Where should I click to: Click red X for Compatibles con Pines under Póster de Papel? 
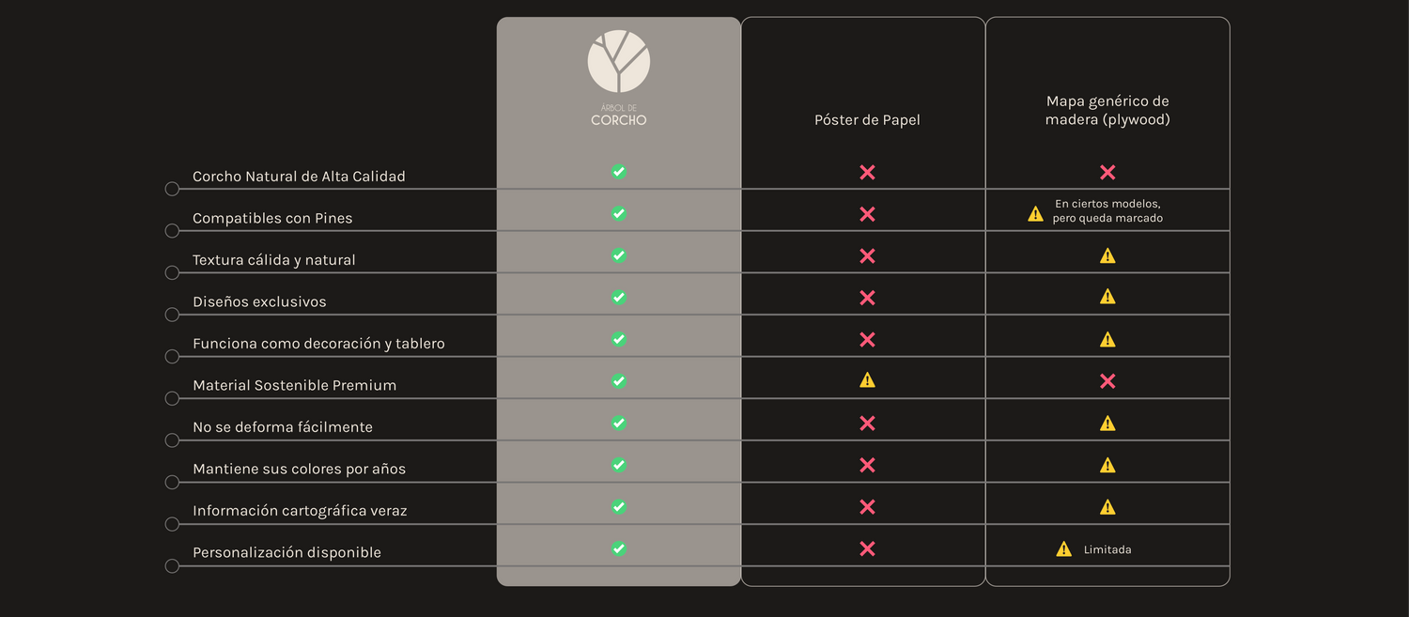tap(867, 214)
